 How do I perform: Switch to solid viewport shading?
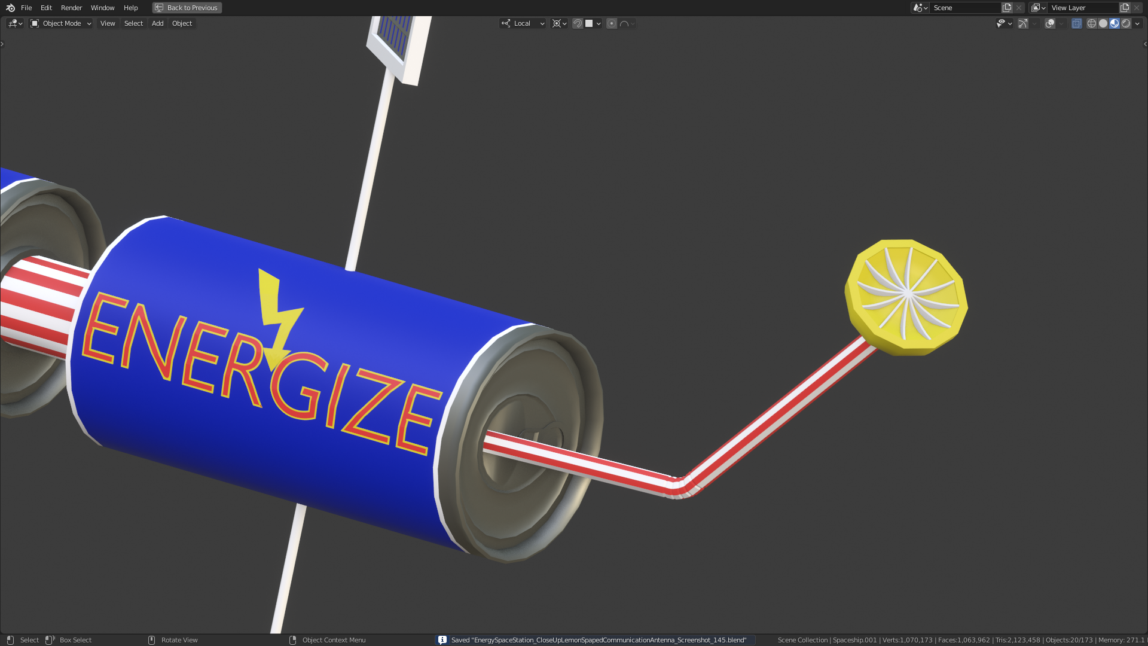tap(1103, 23)
